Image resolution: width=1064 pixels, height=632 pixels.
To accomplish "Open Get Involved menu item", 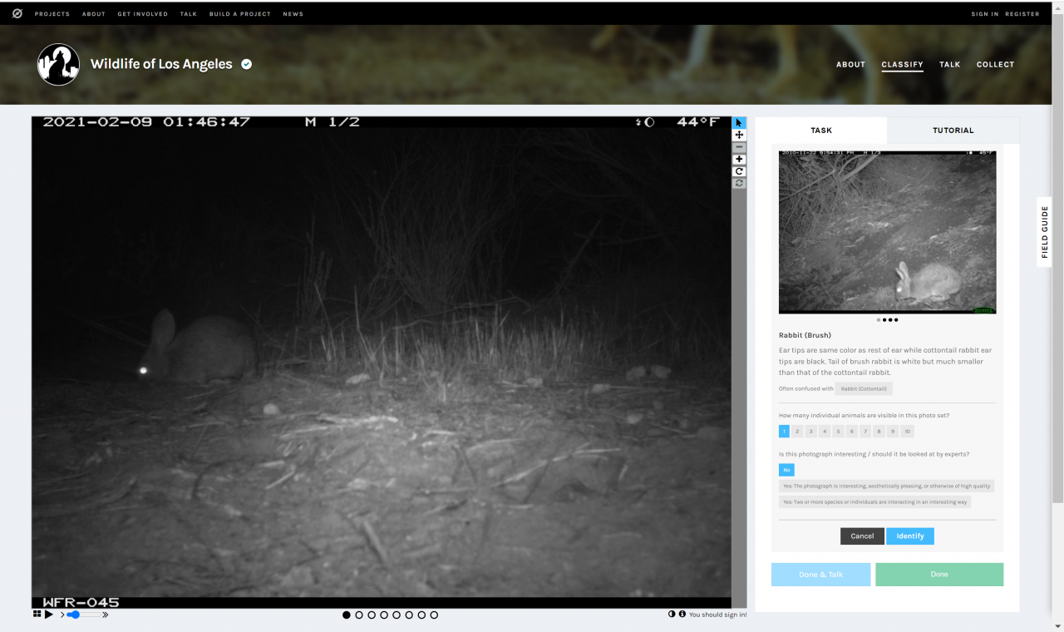I will [142, 14].
